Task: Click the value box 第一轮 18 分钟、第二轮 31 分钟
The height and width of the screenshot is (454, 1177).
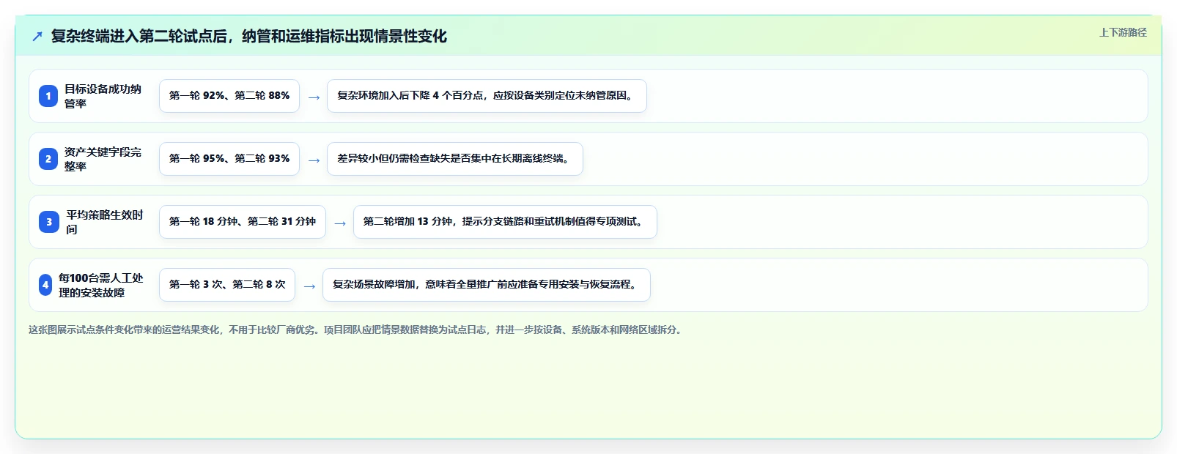Action: click(243, 222)
